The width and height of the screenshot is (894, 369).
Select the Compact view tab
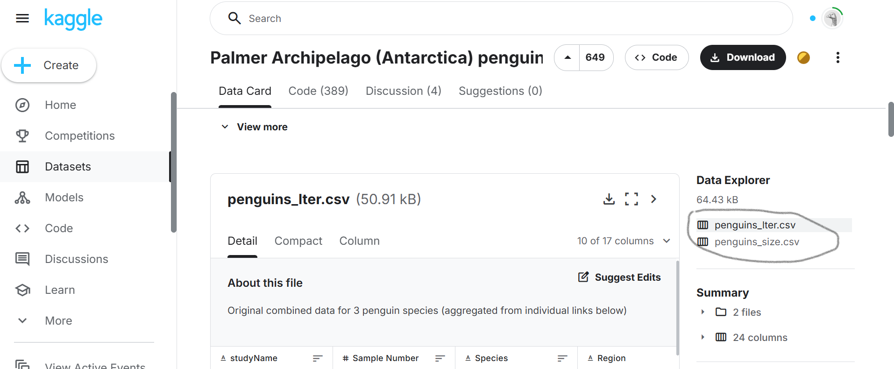pos(298,241)
